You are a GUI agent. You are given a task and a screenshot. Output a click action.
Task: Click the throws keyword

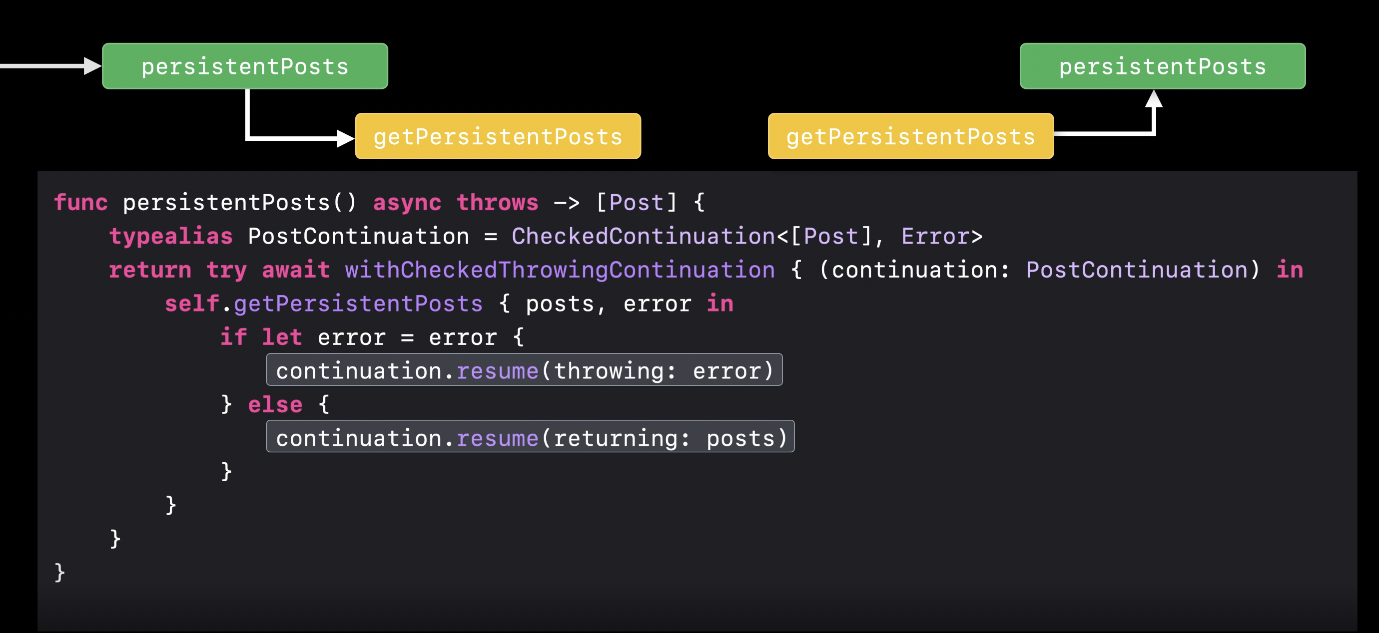click(x=497, y=203)
